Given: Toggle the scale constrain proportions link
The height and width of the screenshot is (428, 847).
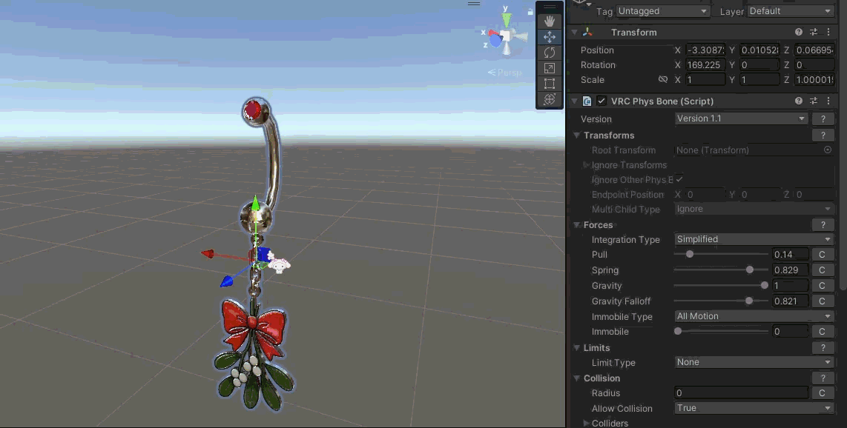Looking at the screenshot, I should [663, 80].
